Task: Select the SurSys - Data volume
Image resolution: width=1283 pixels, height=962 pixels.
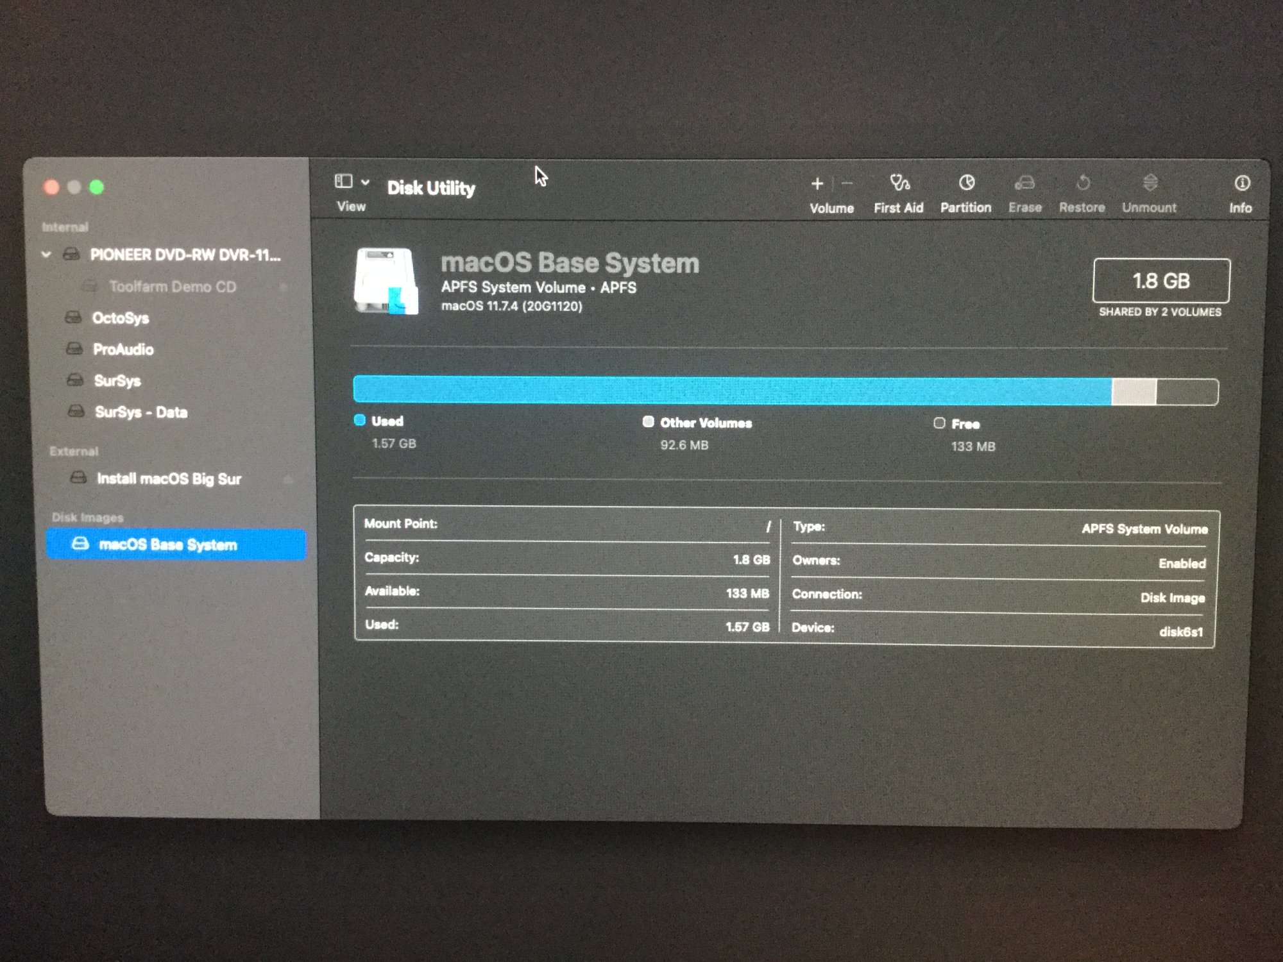Action: point(140,412)
